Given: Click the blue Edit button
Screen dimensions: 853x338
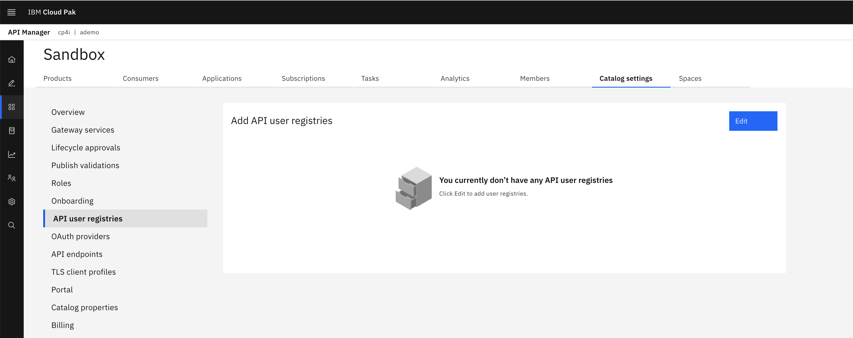Looking at the screenshot, I should coord(753,121).
